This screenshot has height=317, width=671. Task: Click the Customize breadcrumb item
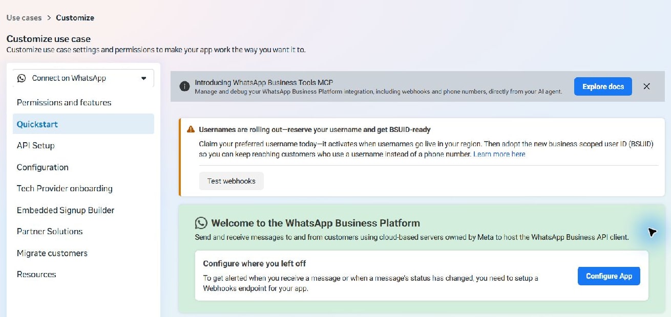click(x=75, y=17)
